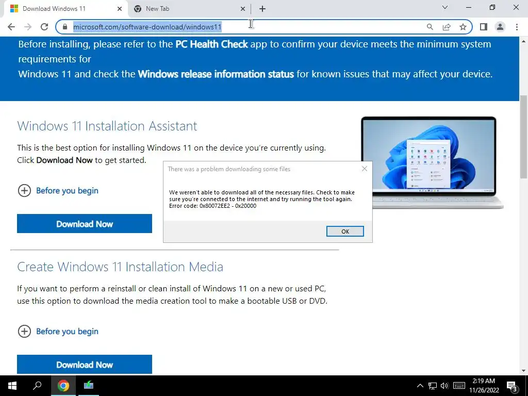Click the error code 0x80072EE2 text
This screenshot has height=396, width=528.
coord(212,206)
